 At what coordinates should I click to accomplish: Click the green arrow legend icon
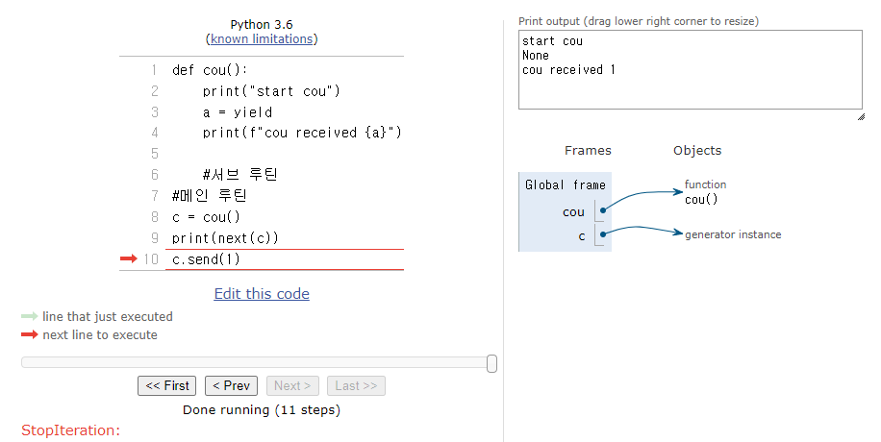pyautogui.click(x=29, y=316)
